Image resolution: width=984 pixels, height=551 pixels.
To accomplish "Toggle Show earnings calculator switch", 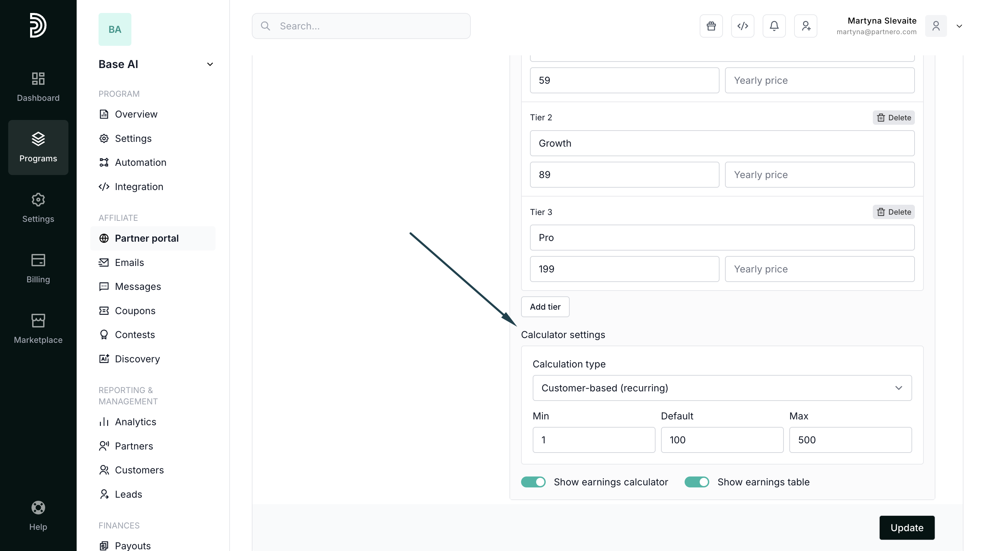I will pyautogui.click(x=533, y=482).
